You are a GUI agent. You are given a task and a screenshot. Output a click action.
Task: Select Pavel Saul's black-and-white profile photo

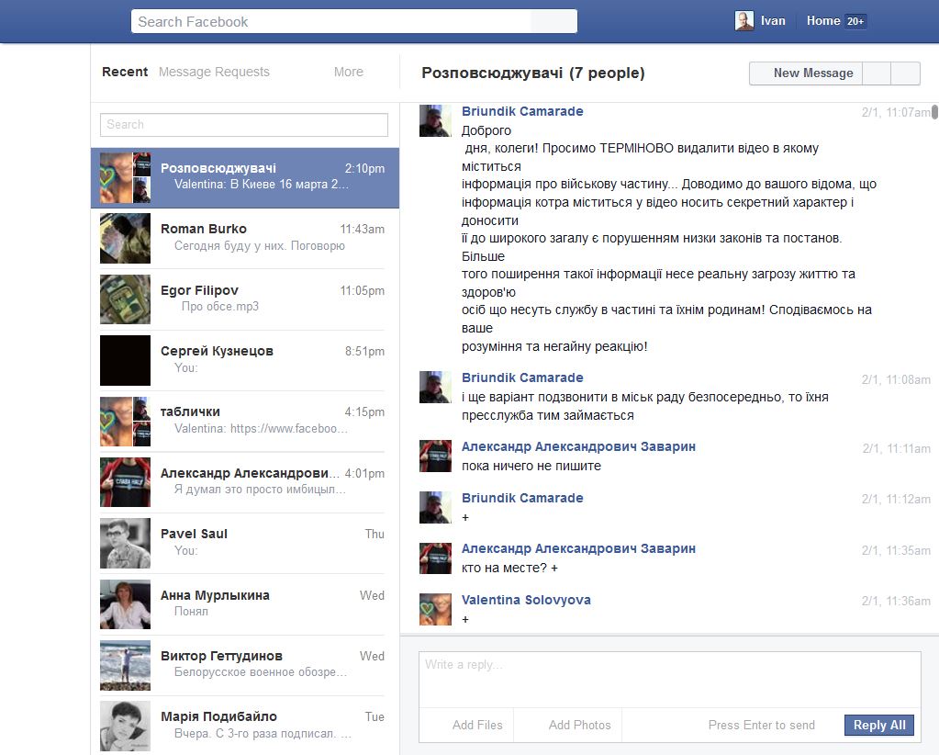tap(125, 543)
